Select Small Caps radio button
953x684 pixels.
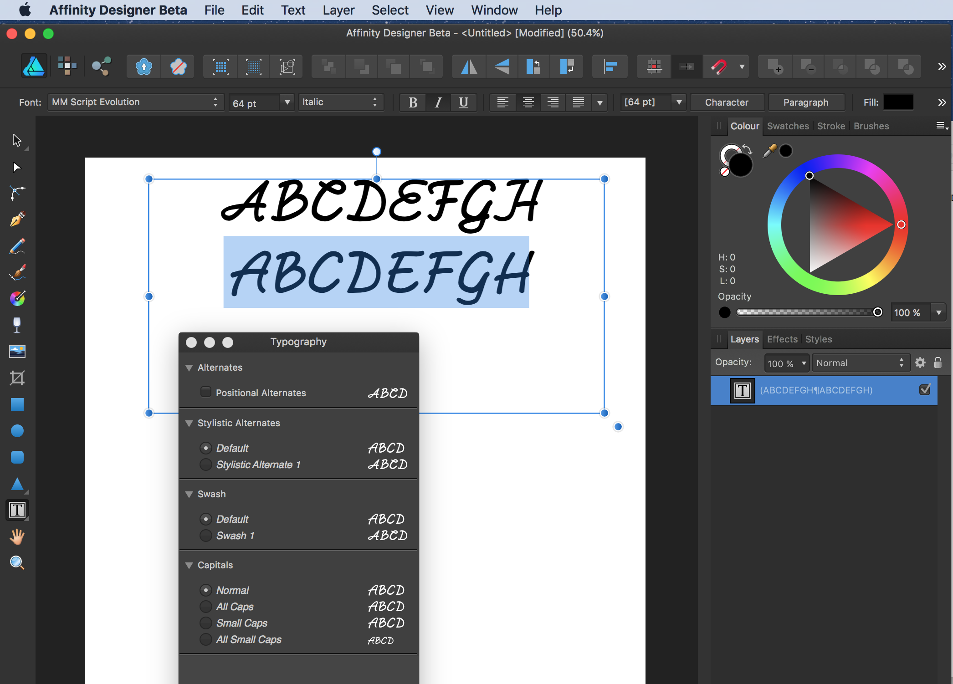pos(206,623)
